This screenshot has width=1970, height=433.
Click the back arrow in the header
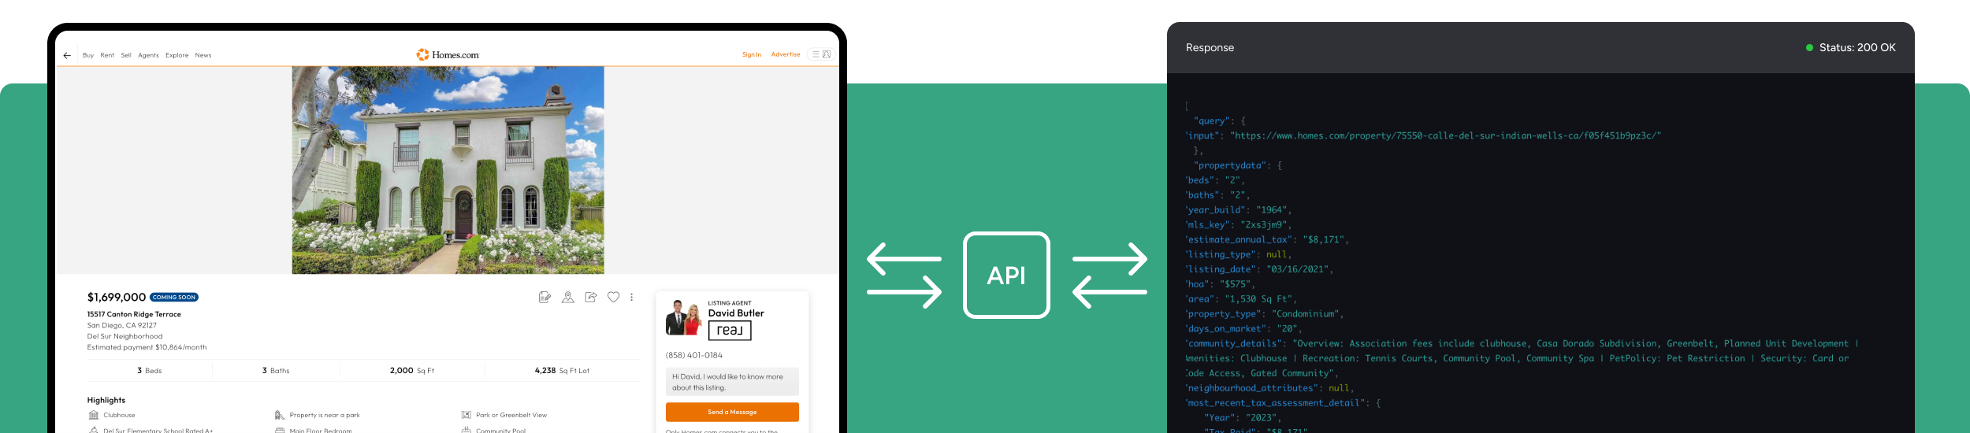click(67, 56)
